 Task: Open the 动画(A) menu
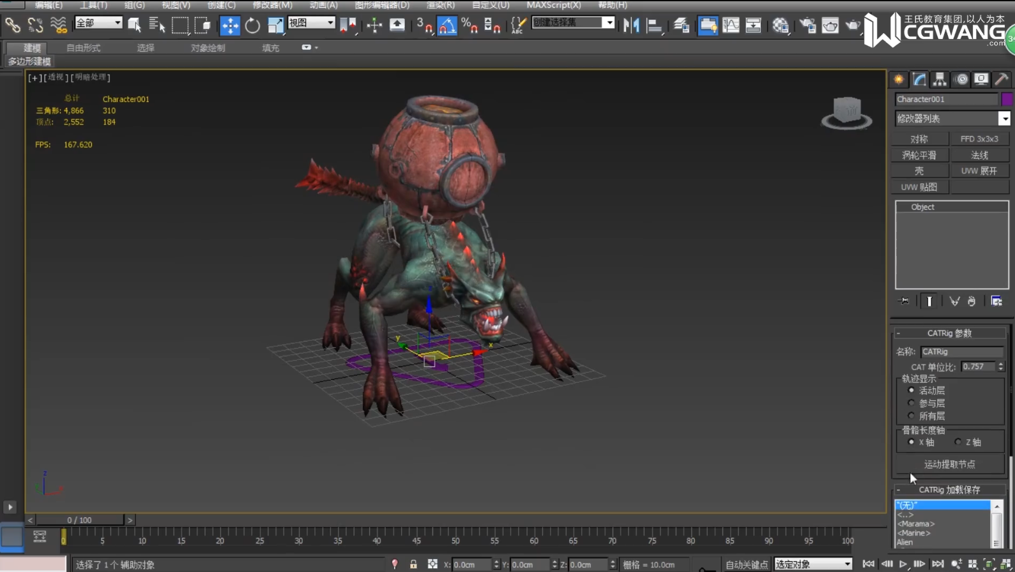(323, 4)
